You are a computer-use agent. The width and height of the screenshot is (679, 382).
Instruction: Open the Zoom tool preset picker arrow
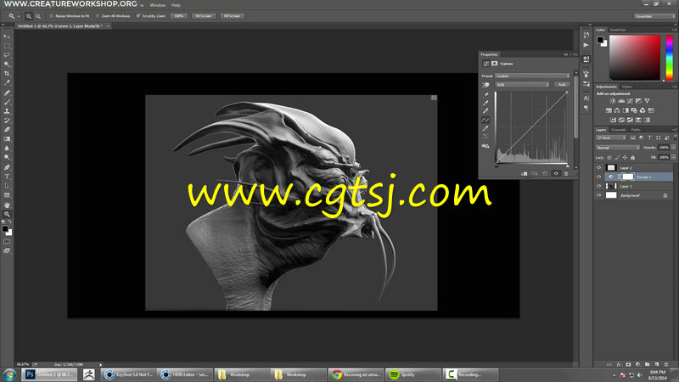[19, 16]
